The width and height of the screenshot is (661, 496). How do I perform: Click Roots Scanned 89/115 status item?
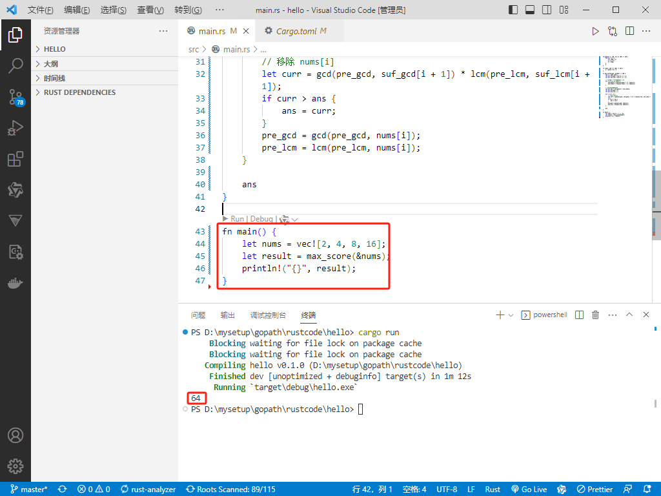tap(230, 490)
